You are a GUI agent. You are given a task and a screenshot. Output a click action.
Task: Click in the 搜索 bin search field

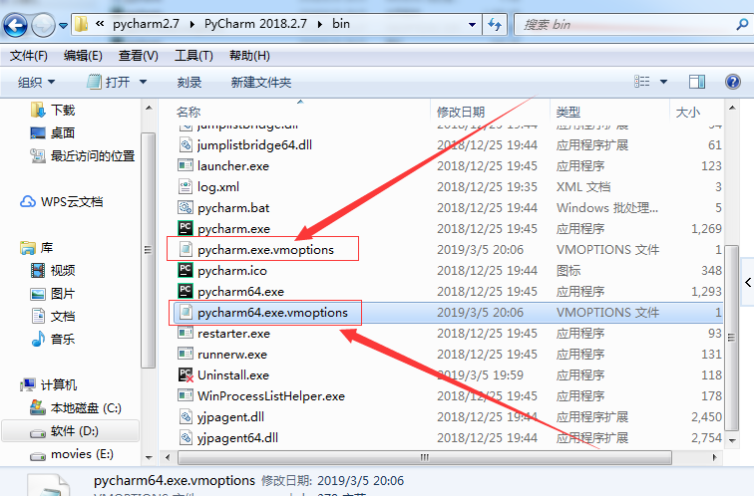coord(625,25)
